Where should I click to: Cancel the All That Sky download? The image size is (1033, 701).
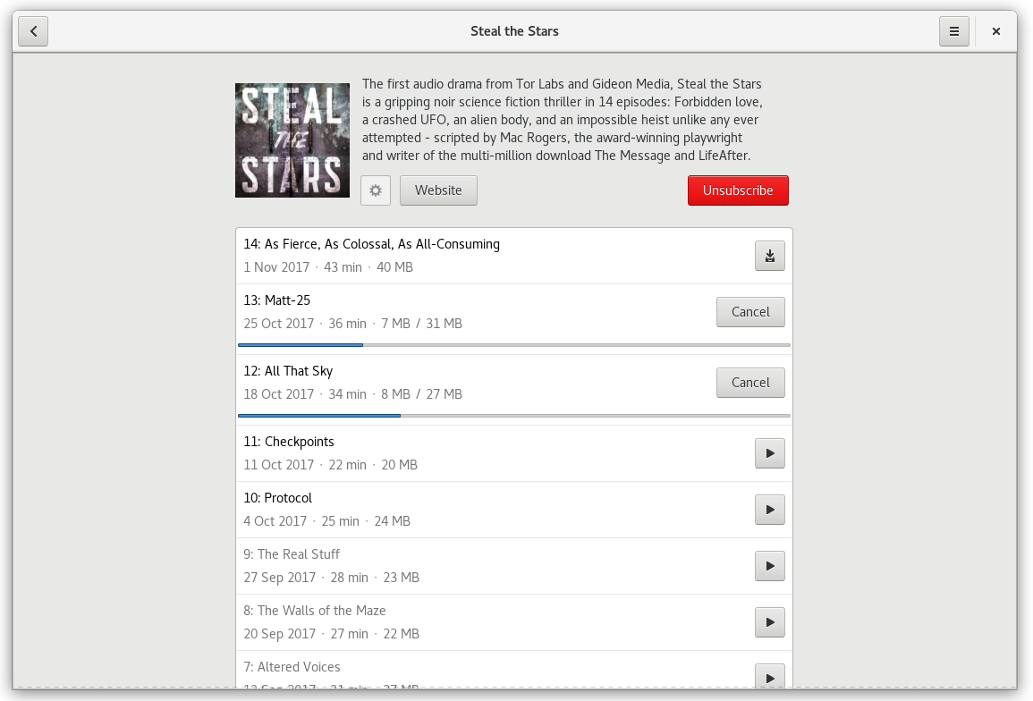pyautogui.click(x=750, y=383)
